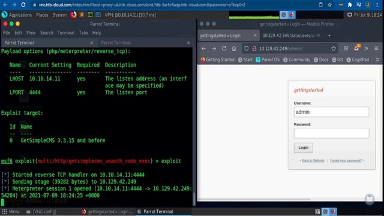Launch Burp Suite panel launcher icon
The image size is (384, 216).
coord(82,15)
